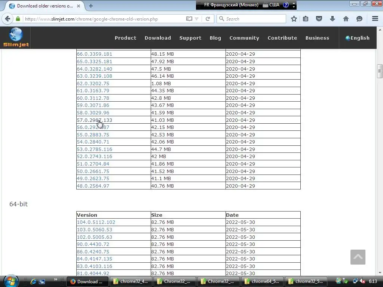
Task: Click the '64-bit' section heading
Action: click(19, 204)
